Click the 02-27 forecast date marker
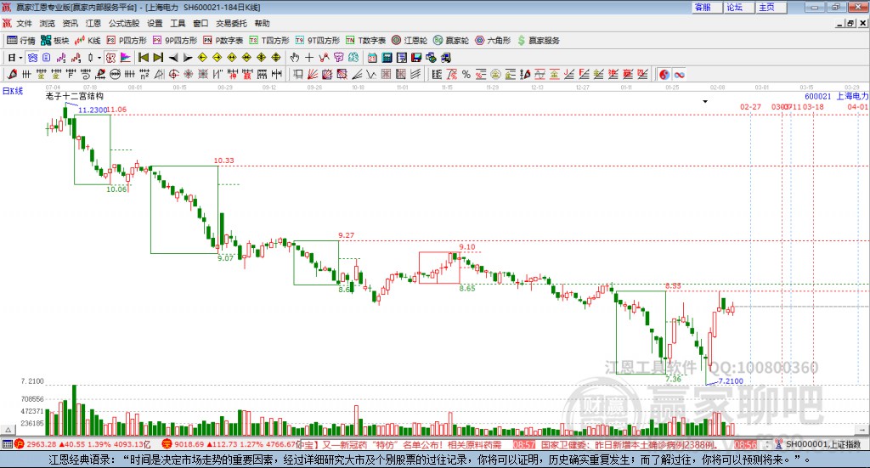 (x=751, y=106)
